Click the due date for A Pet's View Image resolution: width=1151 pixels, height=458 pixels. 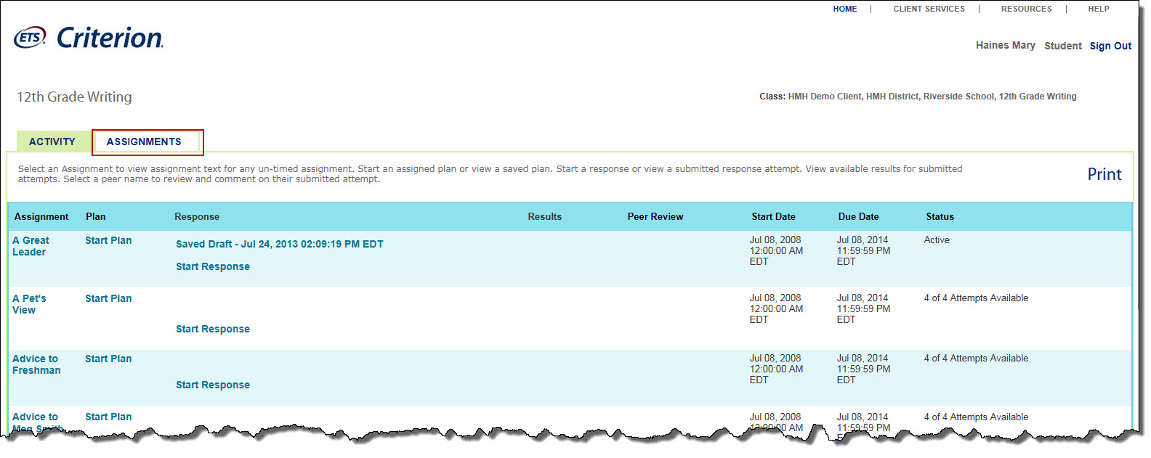pyautogui.click(x=863, y=308)
